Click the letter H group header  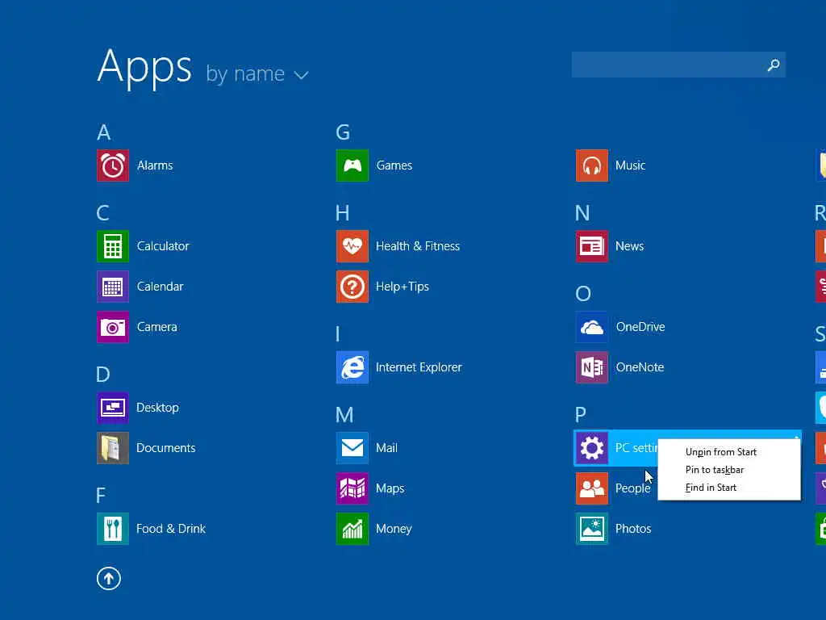342,213
